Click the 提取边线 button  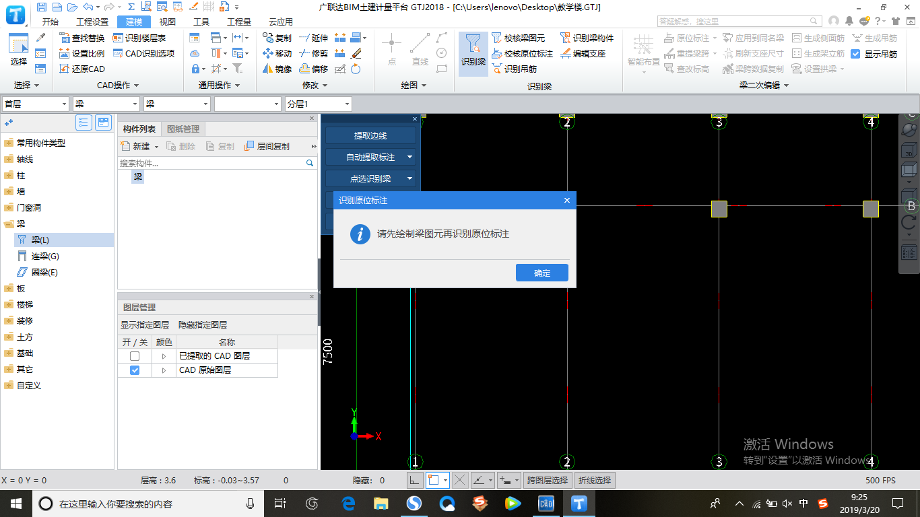(370, 135)
